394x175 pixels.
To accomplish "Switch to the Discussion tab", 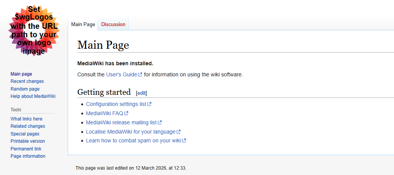I will [x=113, y=24].
